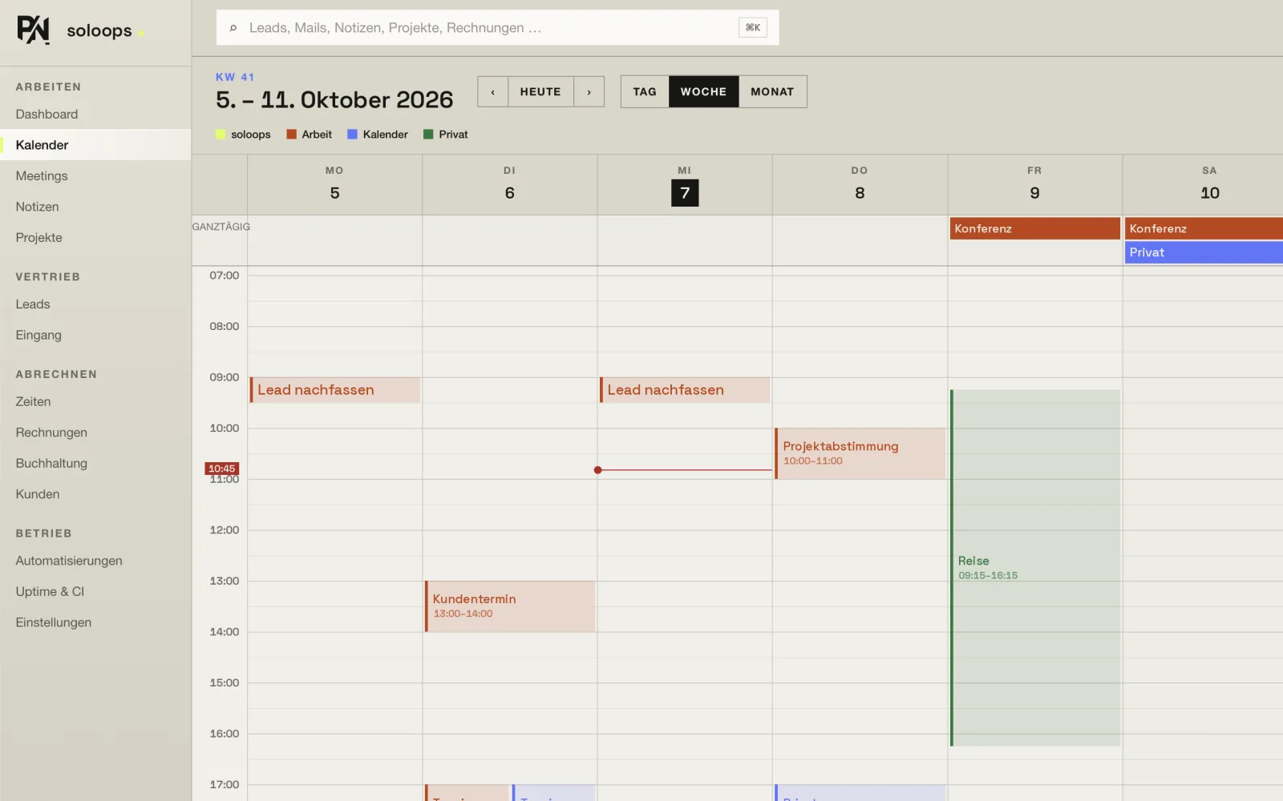Jump to today with HEUTE
This screenshot has height=801, width=1283.
[x=540, y=91]
